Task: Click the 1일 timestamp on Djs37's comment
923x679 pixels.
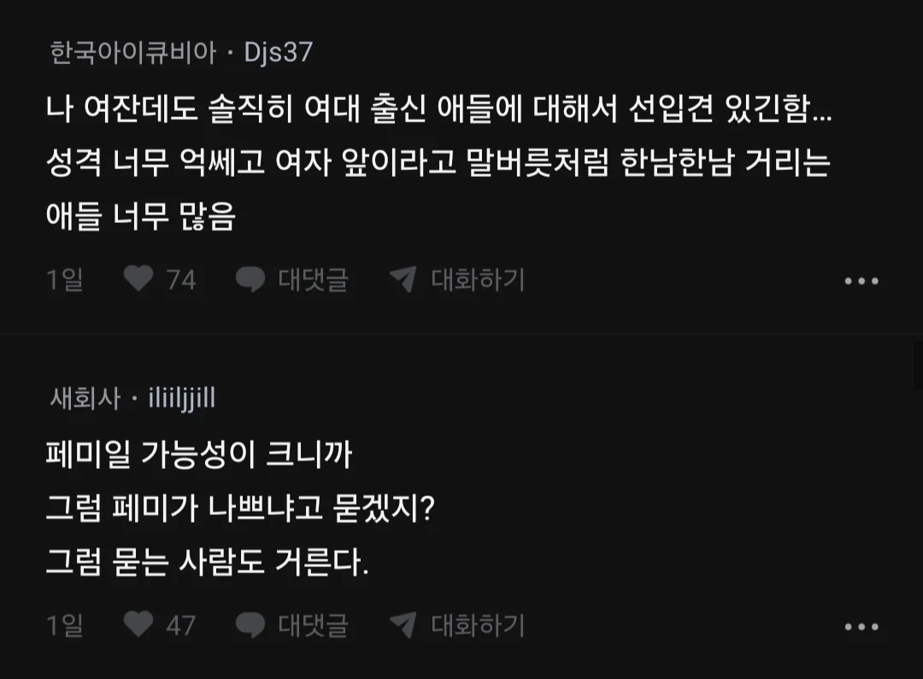Action: 64,279
